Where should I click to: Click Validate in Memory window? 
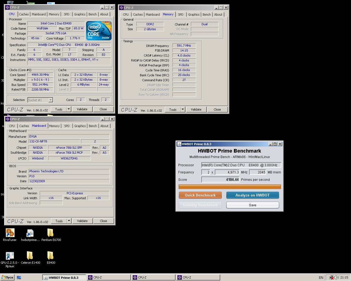[196, 109]
